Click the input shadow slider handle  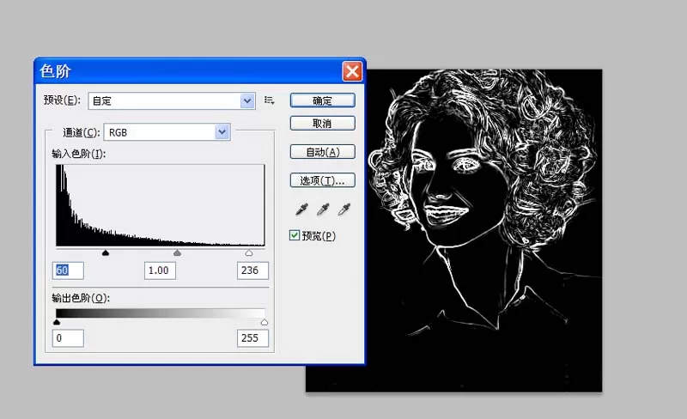pyautogui.click(x=105, y=253)
